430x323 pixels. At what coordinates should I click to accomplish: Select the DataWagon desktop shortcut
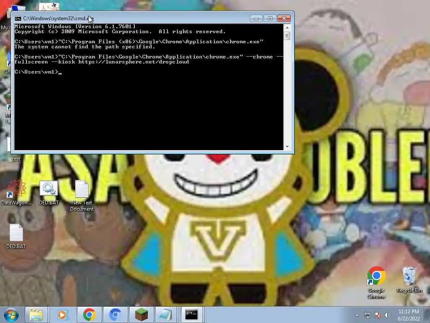[x=16, y=192]
